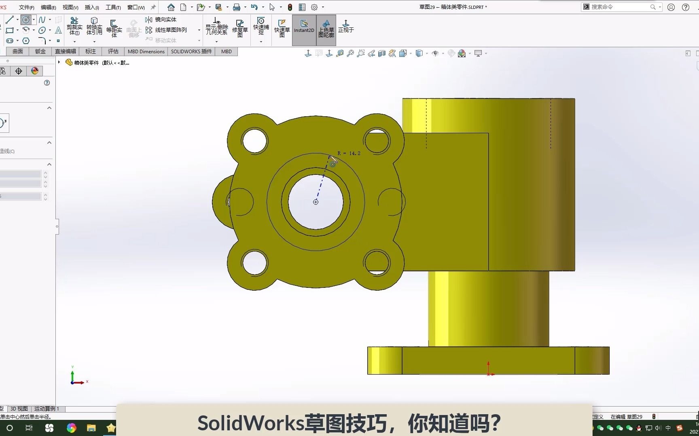The height and width of the screenshot is (436, 699).
Task: Open the 剪裁实体 (Trim Entities) tool
Action: pos(74,24)
